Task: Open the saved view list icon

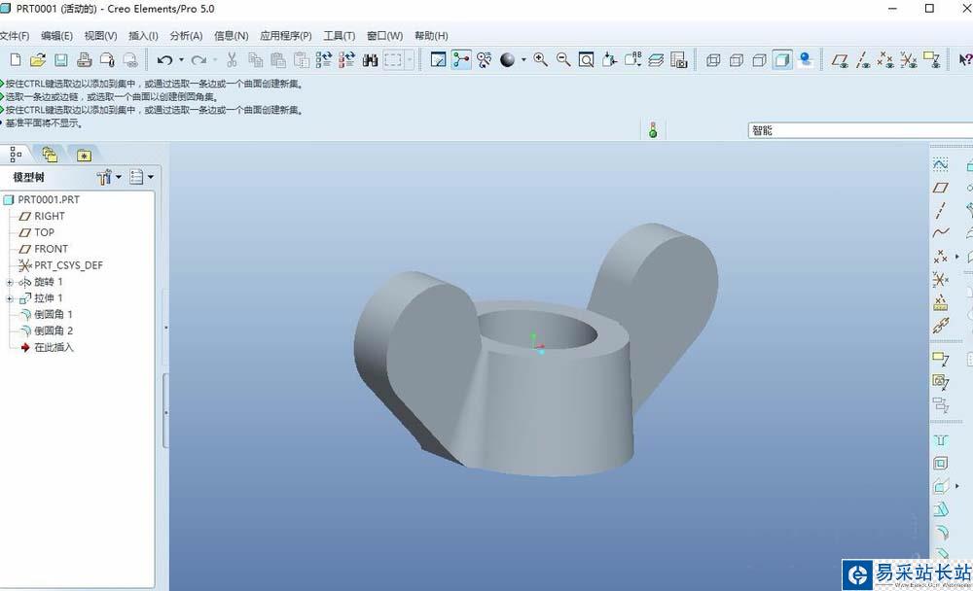Action: click(632, 59)
